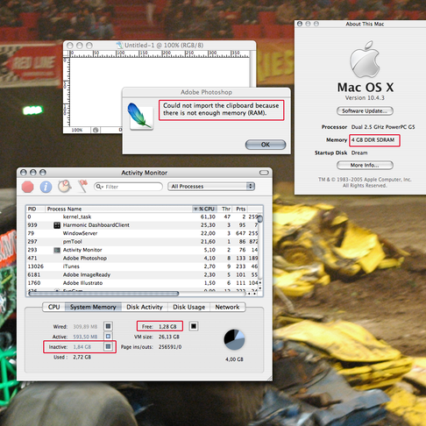Click the 100% zoom field in Untitled-1

(x=77, y=130)
